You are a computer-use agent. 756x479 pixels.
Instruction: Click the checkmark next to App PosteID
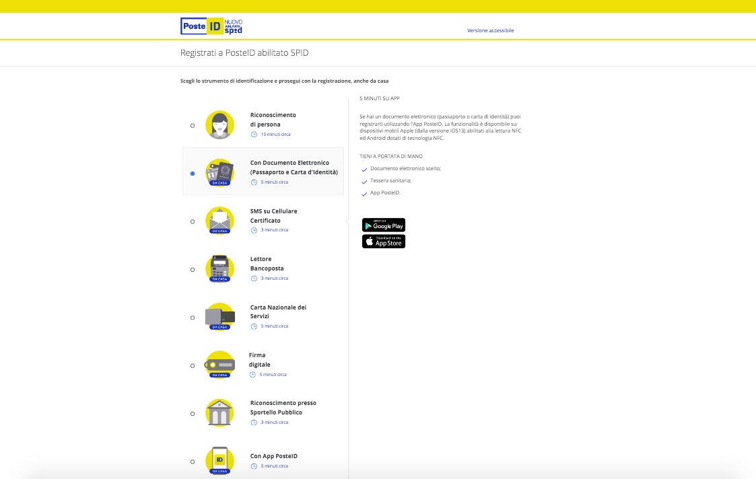pos(364,194)
